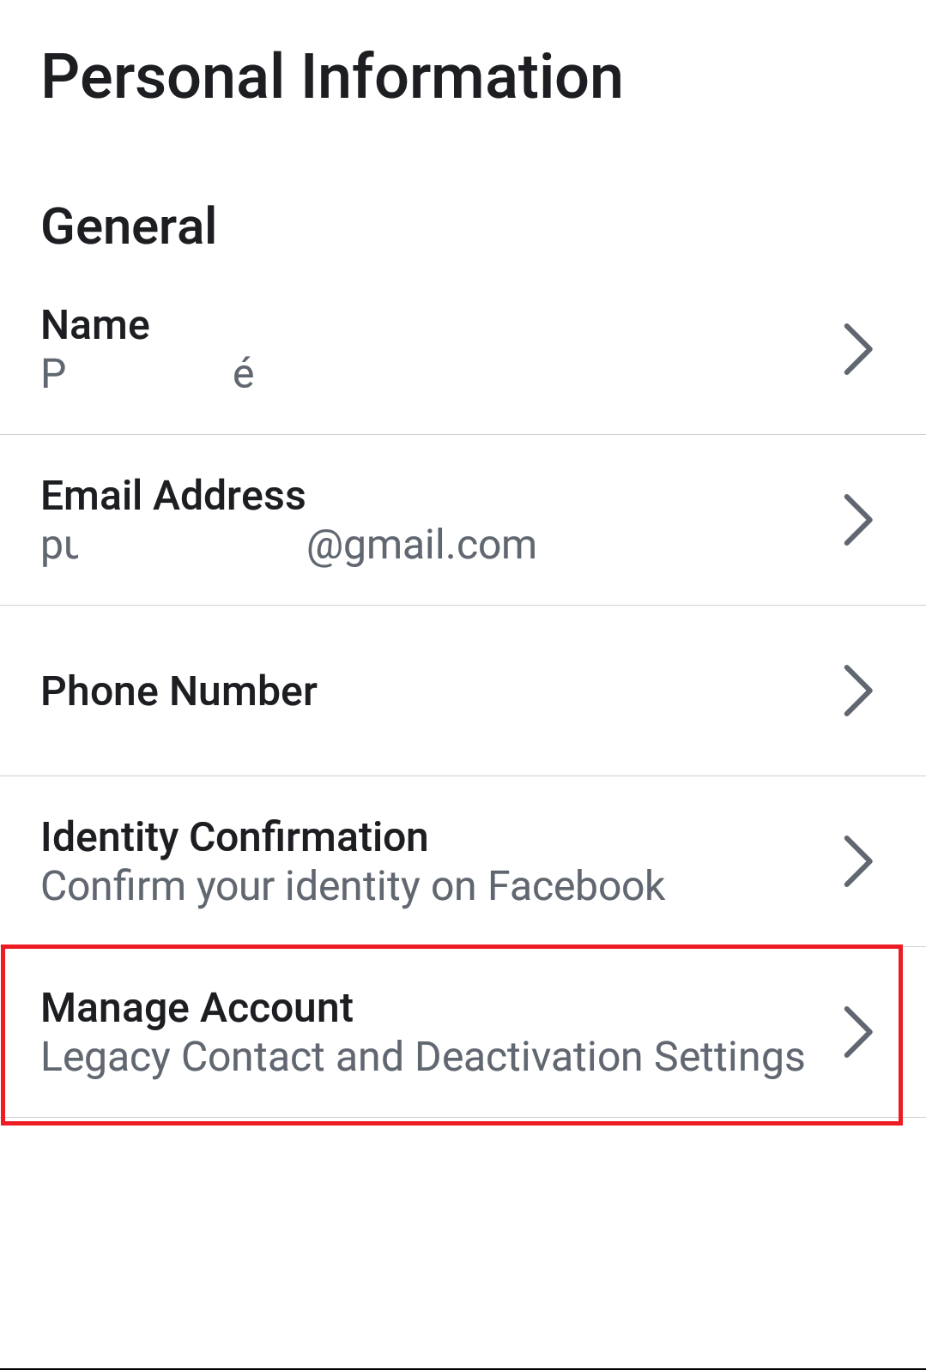Tap the chevron arrow beside Email Address
This screenshot has width=926, height=1370.
857,520
